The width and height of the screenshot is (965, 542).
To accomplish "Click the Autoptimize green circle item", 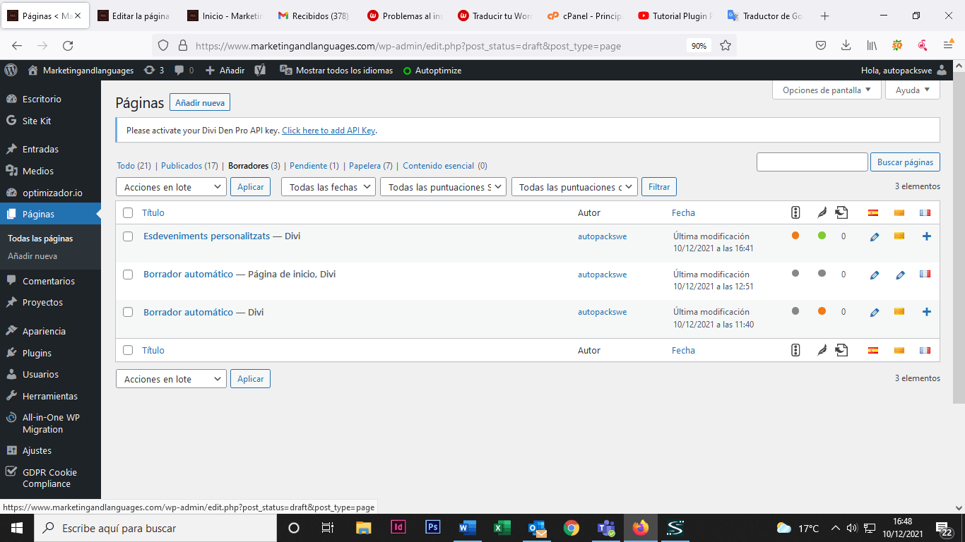I will point(432,71).
